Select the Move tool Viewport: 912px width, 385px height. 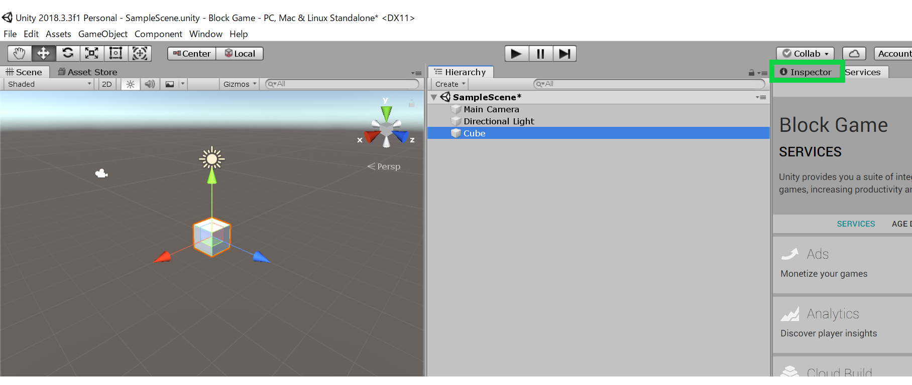(44, 53)
